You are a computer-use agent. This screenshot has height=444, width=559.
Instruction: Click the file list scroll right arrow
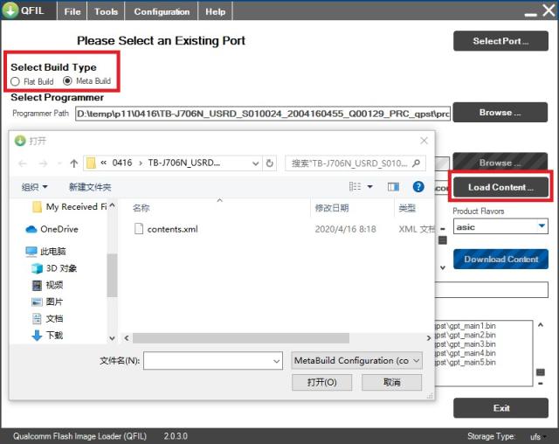(x=429, y=338)
